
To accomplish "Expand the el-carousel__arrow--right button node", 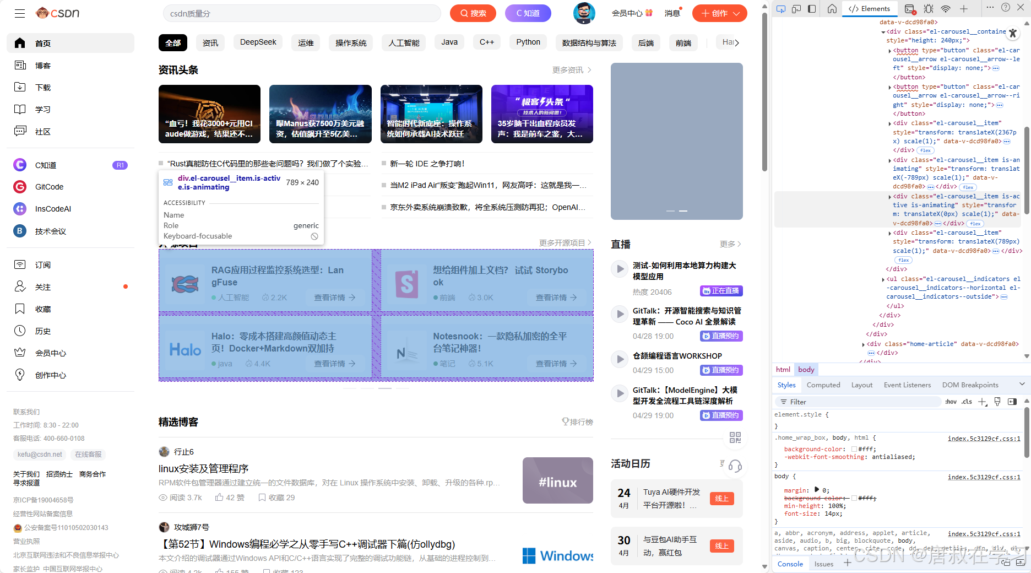I will click(x=890, y=87).
